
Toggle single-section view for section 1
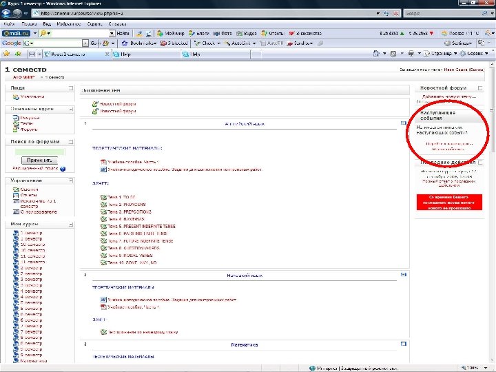click(404, 123)
